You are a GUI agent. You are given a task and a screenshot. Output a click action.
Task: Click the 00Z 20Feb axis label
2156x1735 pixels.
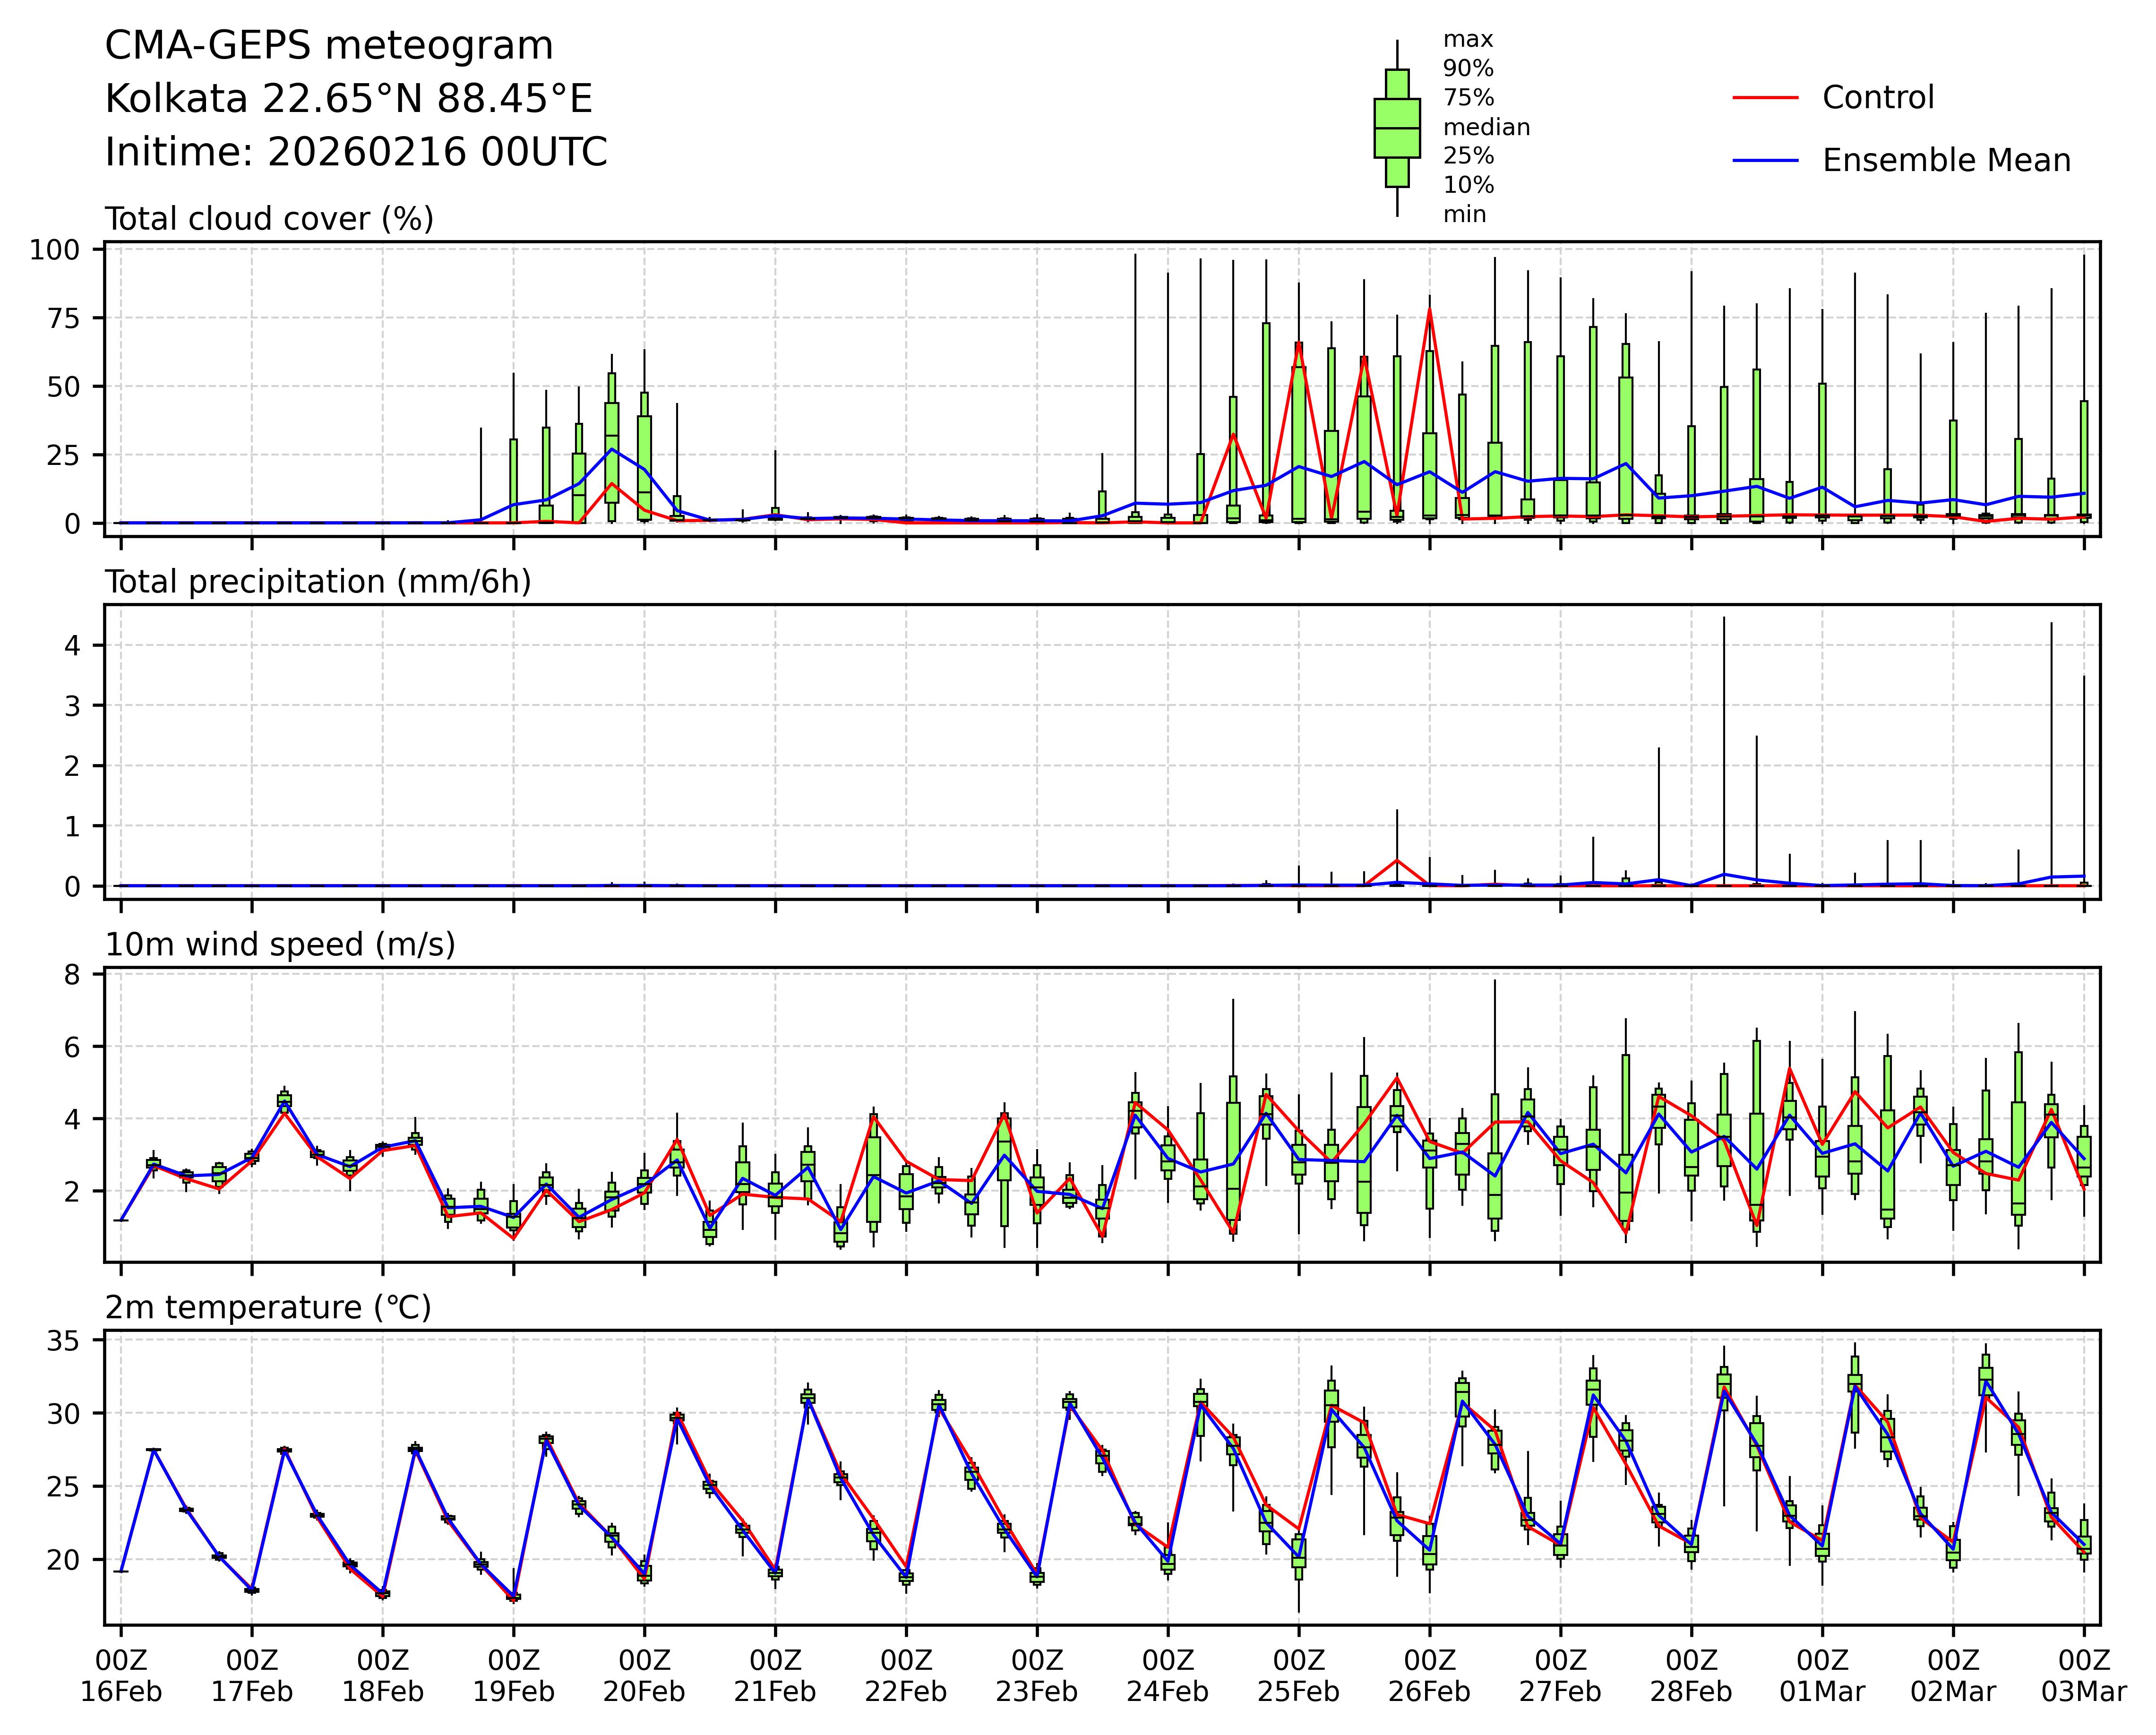[644, 1677]
